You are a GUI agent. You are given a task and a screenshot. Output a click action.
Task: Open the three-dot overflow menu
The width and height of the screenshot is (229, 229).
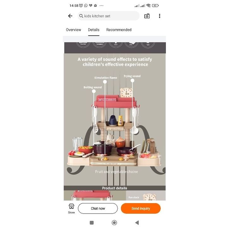[160, 16]
